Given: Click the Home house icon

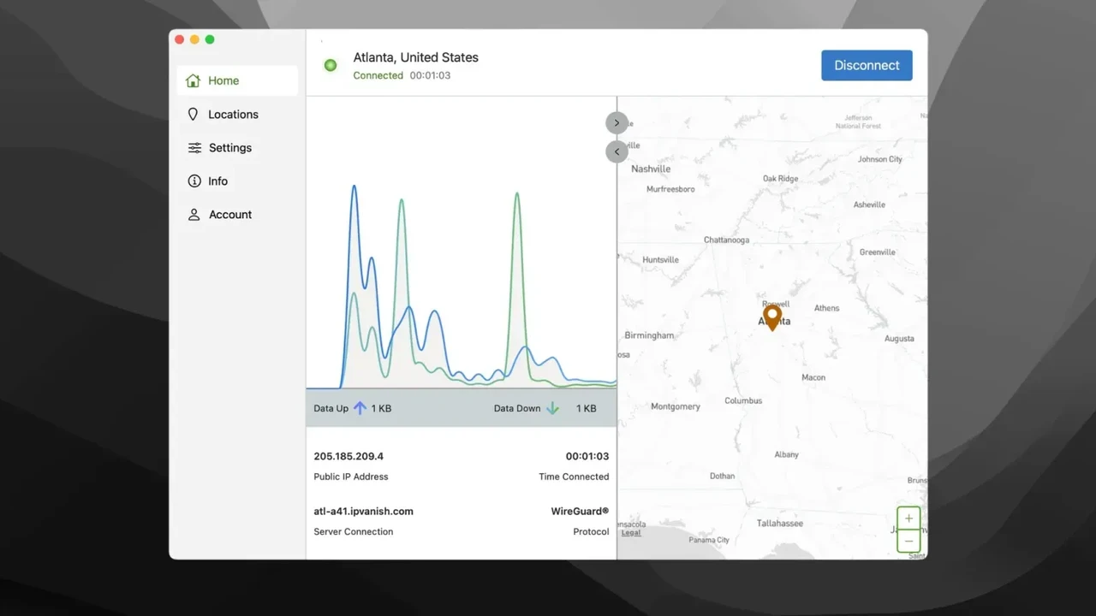Looking at the screenshot, I should point(194,80).
